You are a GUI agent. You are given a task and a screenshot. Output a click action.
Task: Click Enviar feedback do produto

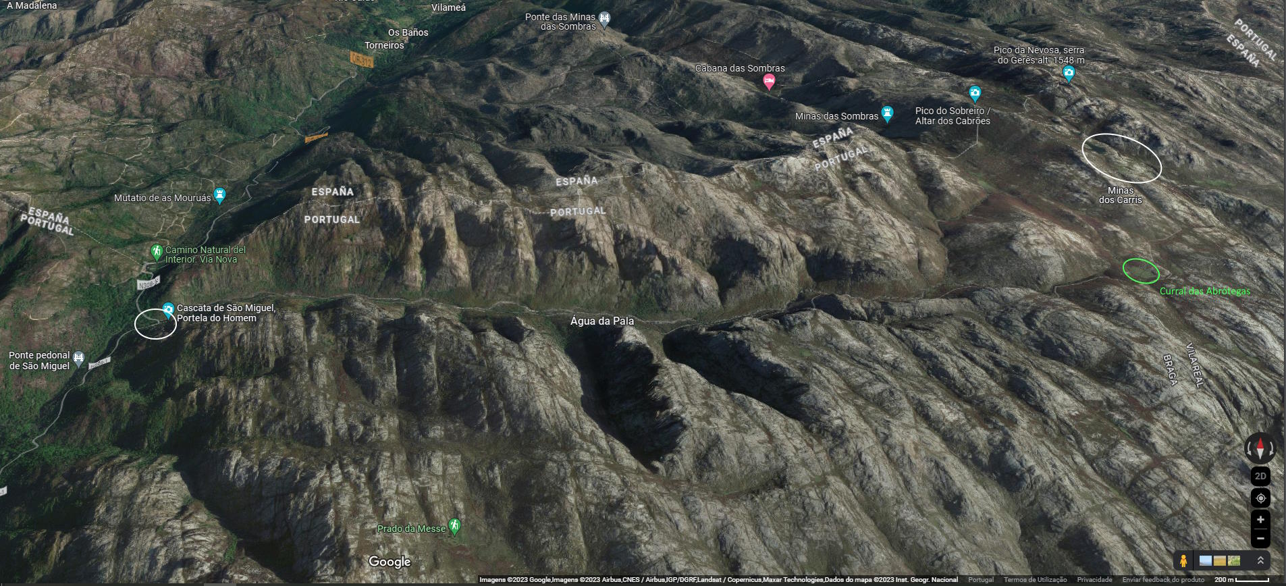1163,580
